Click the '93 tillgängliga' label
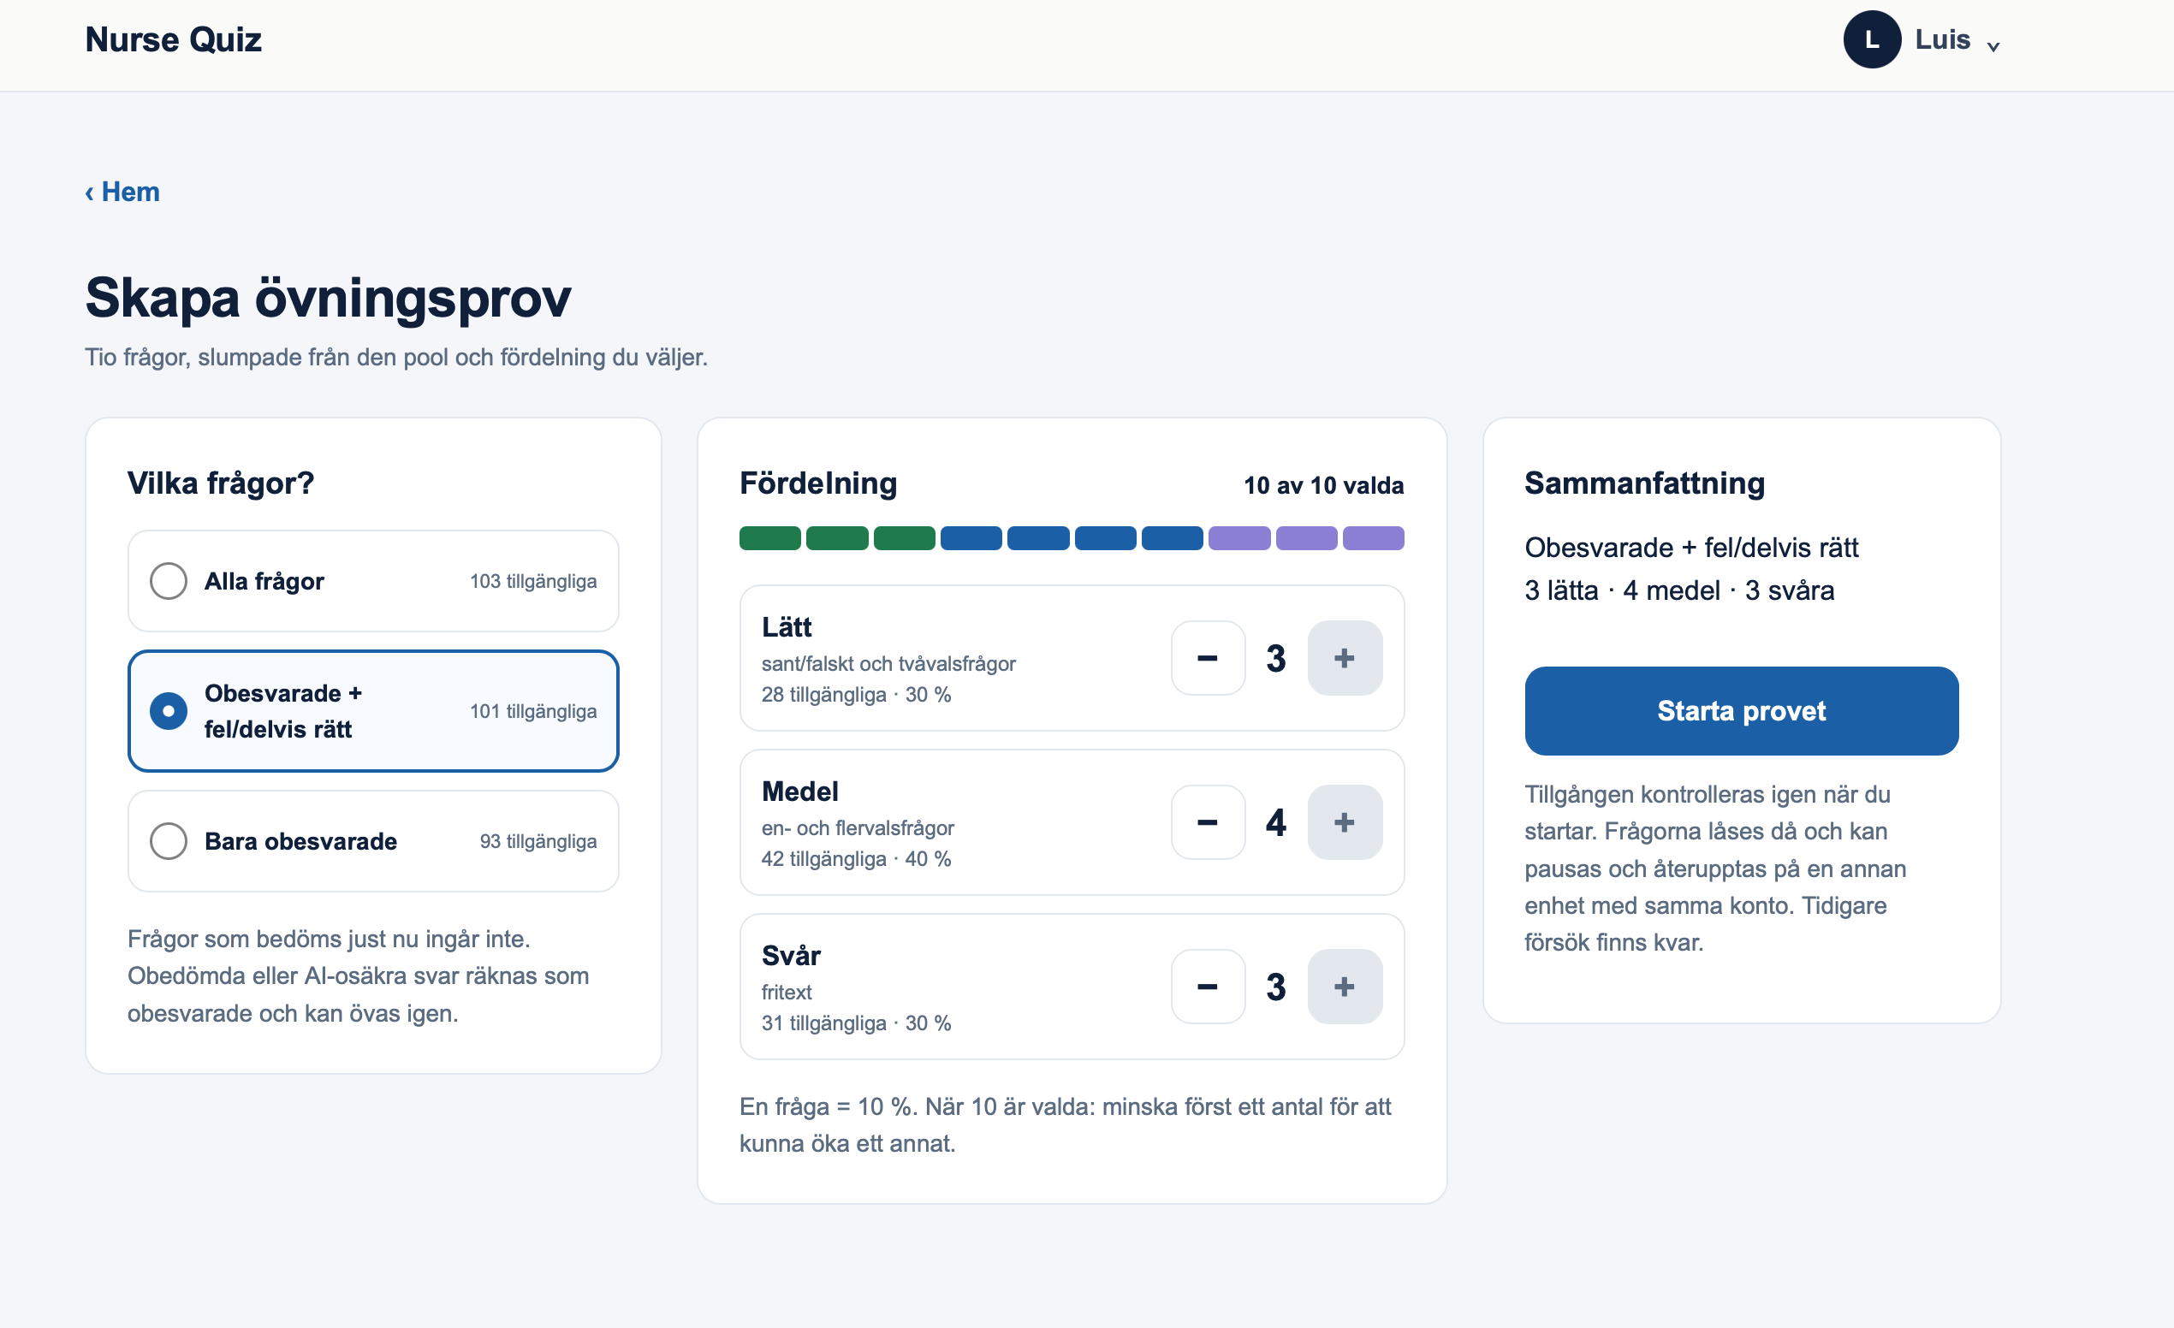This screenshot has width=2174, height=1328. 538,841
